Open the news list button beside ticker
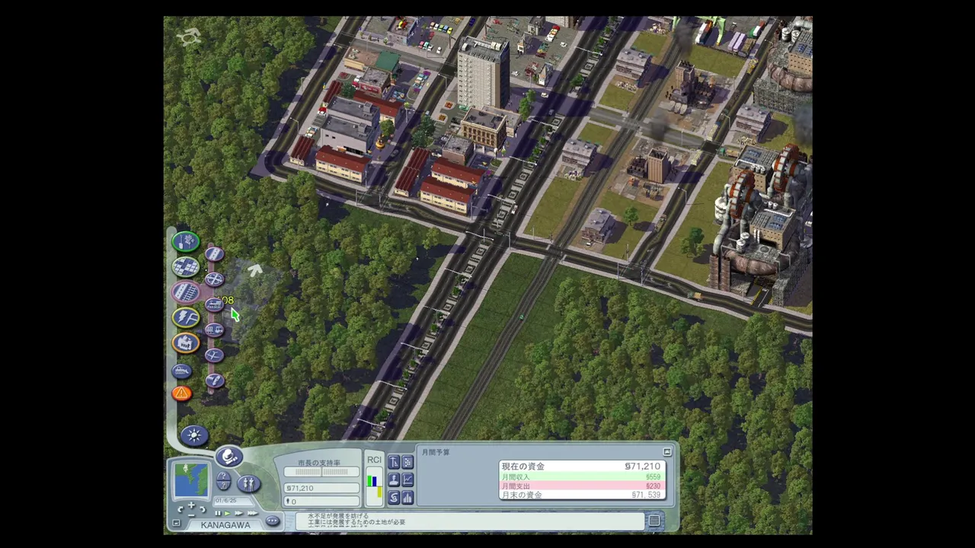Image resolution: width=975 pixels, height=548 pixels. [x=654, y=521]
